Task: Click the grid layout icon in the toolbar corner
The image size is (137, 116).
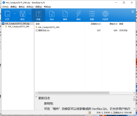Action: tap(133, 11)
